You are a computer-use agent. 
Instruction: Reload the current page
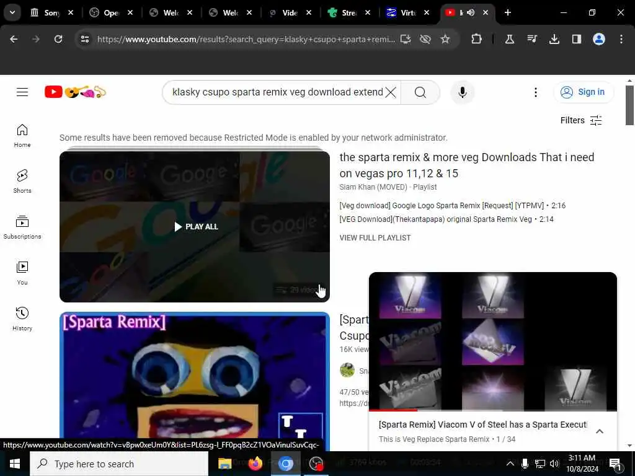pos(58,39)
